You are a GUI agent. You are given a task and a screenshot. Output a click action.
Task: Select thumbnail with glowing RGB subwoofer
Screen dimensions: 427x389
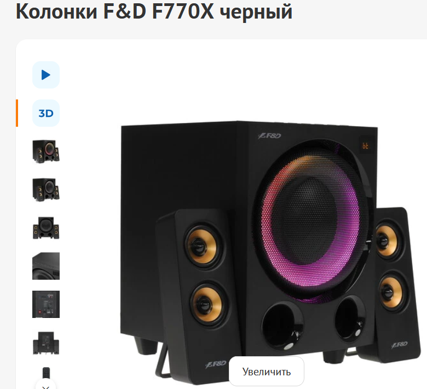46,151
